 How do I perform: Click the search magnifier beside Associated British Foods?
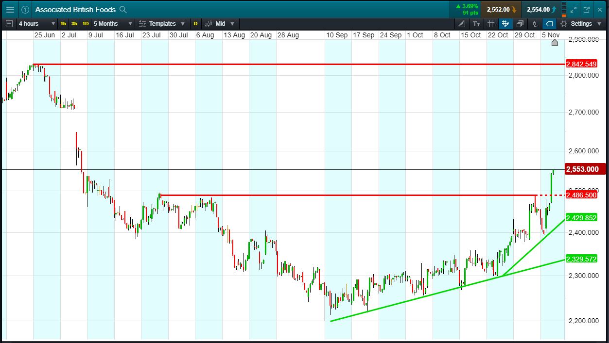click(x=123, y=9)
